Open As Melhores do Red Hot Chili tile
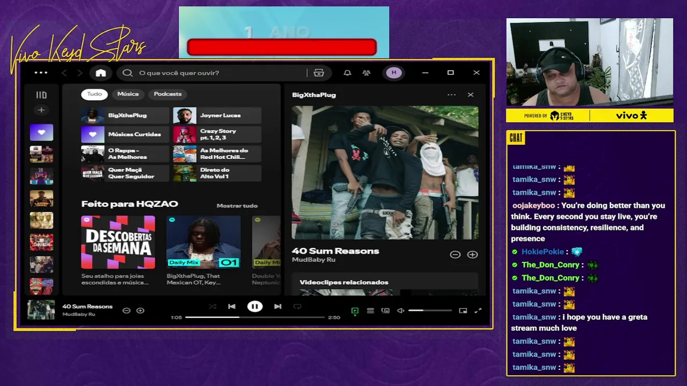687x386 pixels. pos(217,154)
